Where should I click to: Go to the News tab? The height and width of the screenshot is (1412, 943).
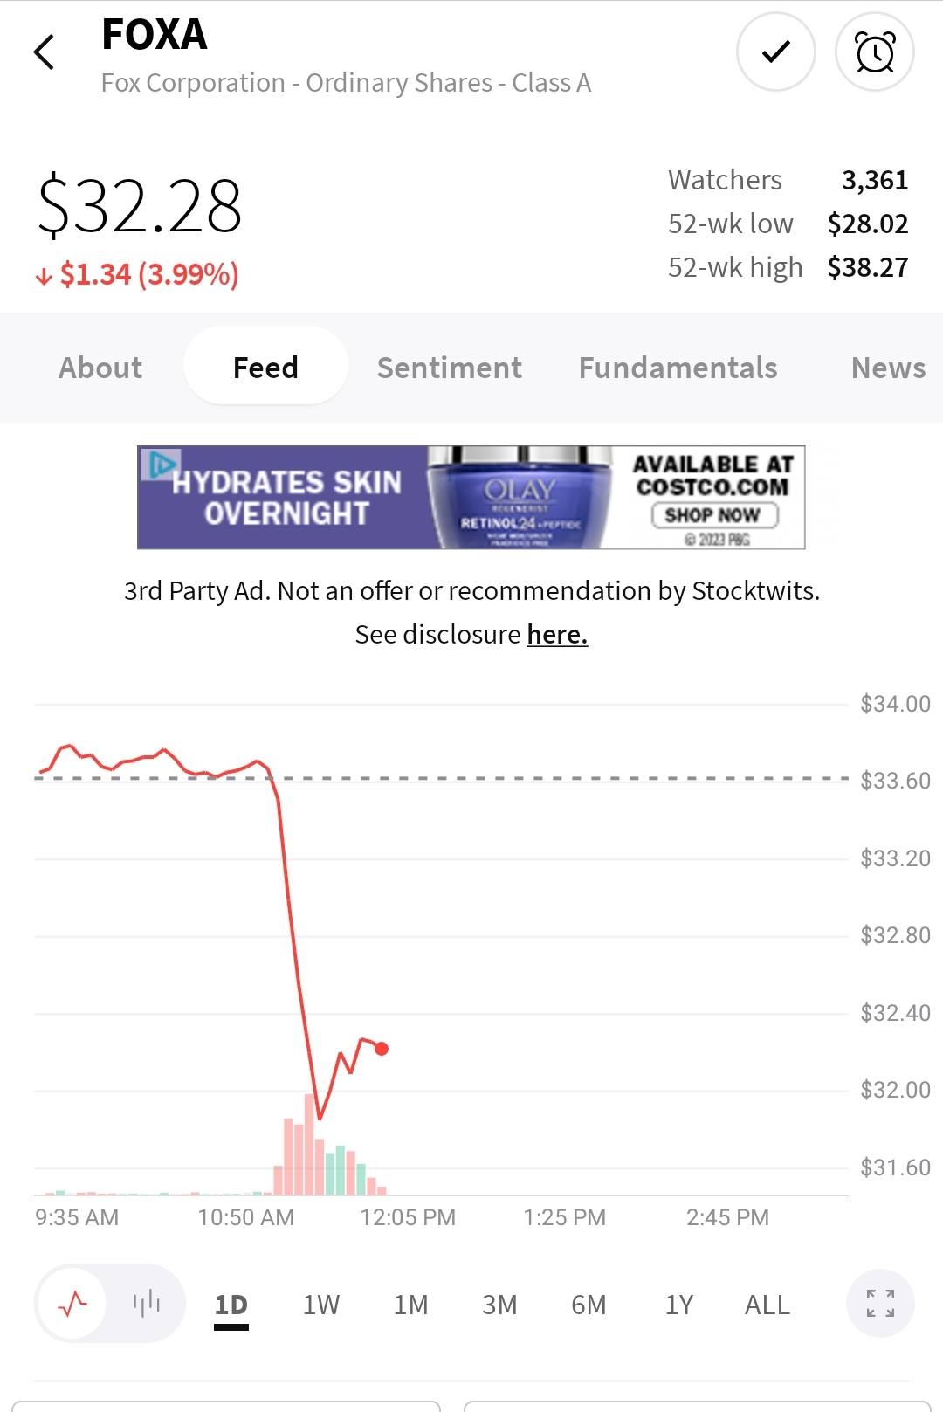(888, 368)
